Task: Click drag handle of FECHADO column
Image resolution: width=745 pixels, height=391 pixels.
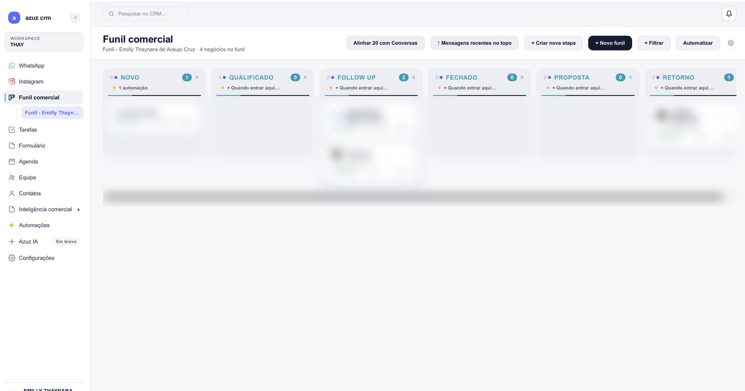Action: (437, 77)
